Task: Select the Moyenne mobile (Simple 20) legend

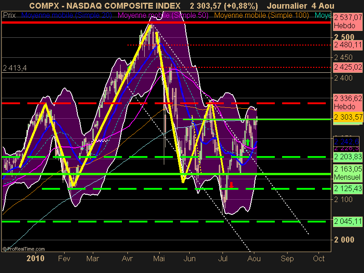Action: point(66,15)
